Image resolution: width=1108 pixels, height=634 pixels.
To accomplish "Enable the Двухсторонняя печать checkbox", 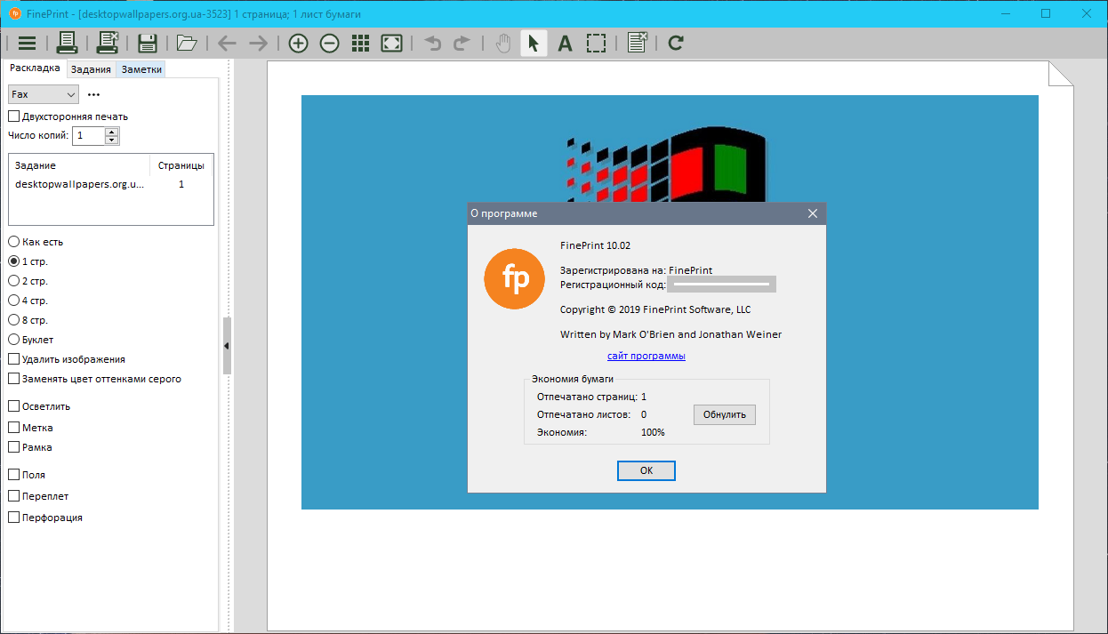I will point(14,116).
